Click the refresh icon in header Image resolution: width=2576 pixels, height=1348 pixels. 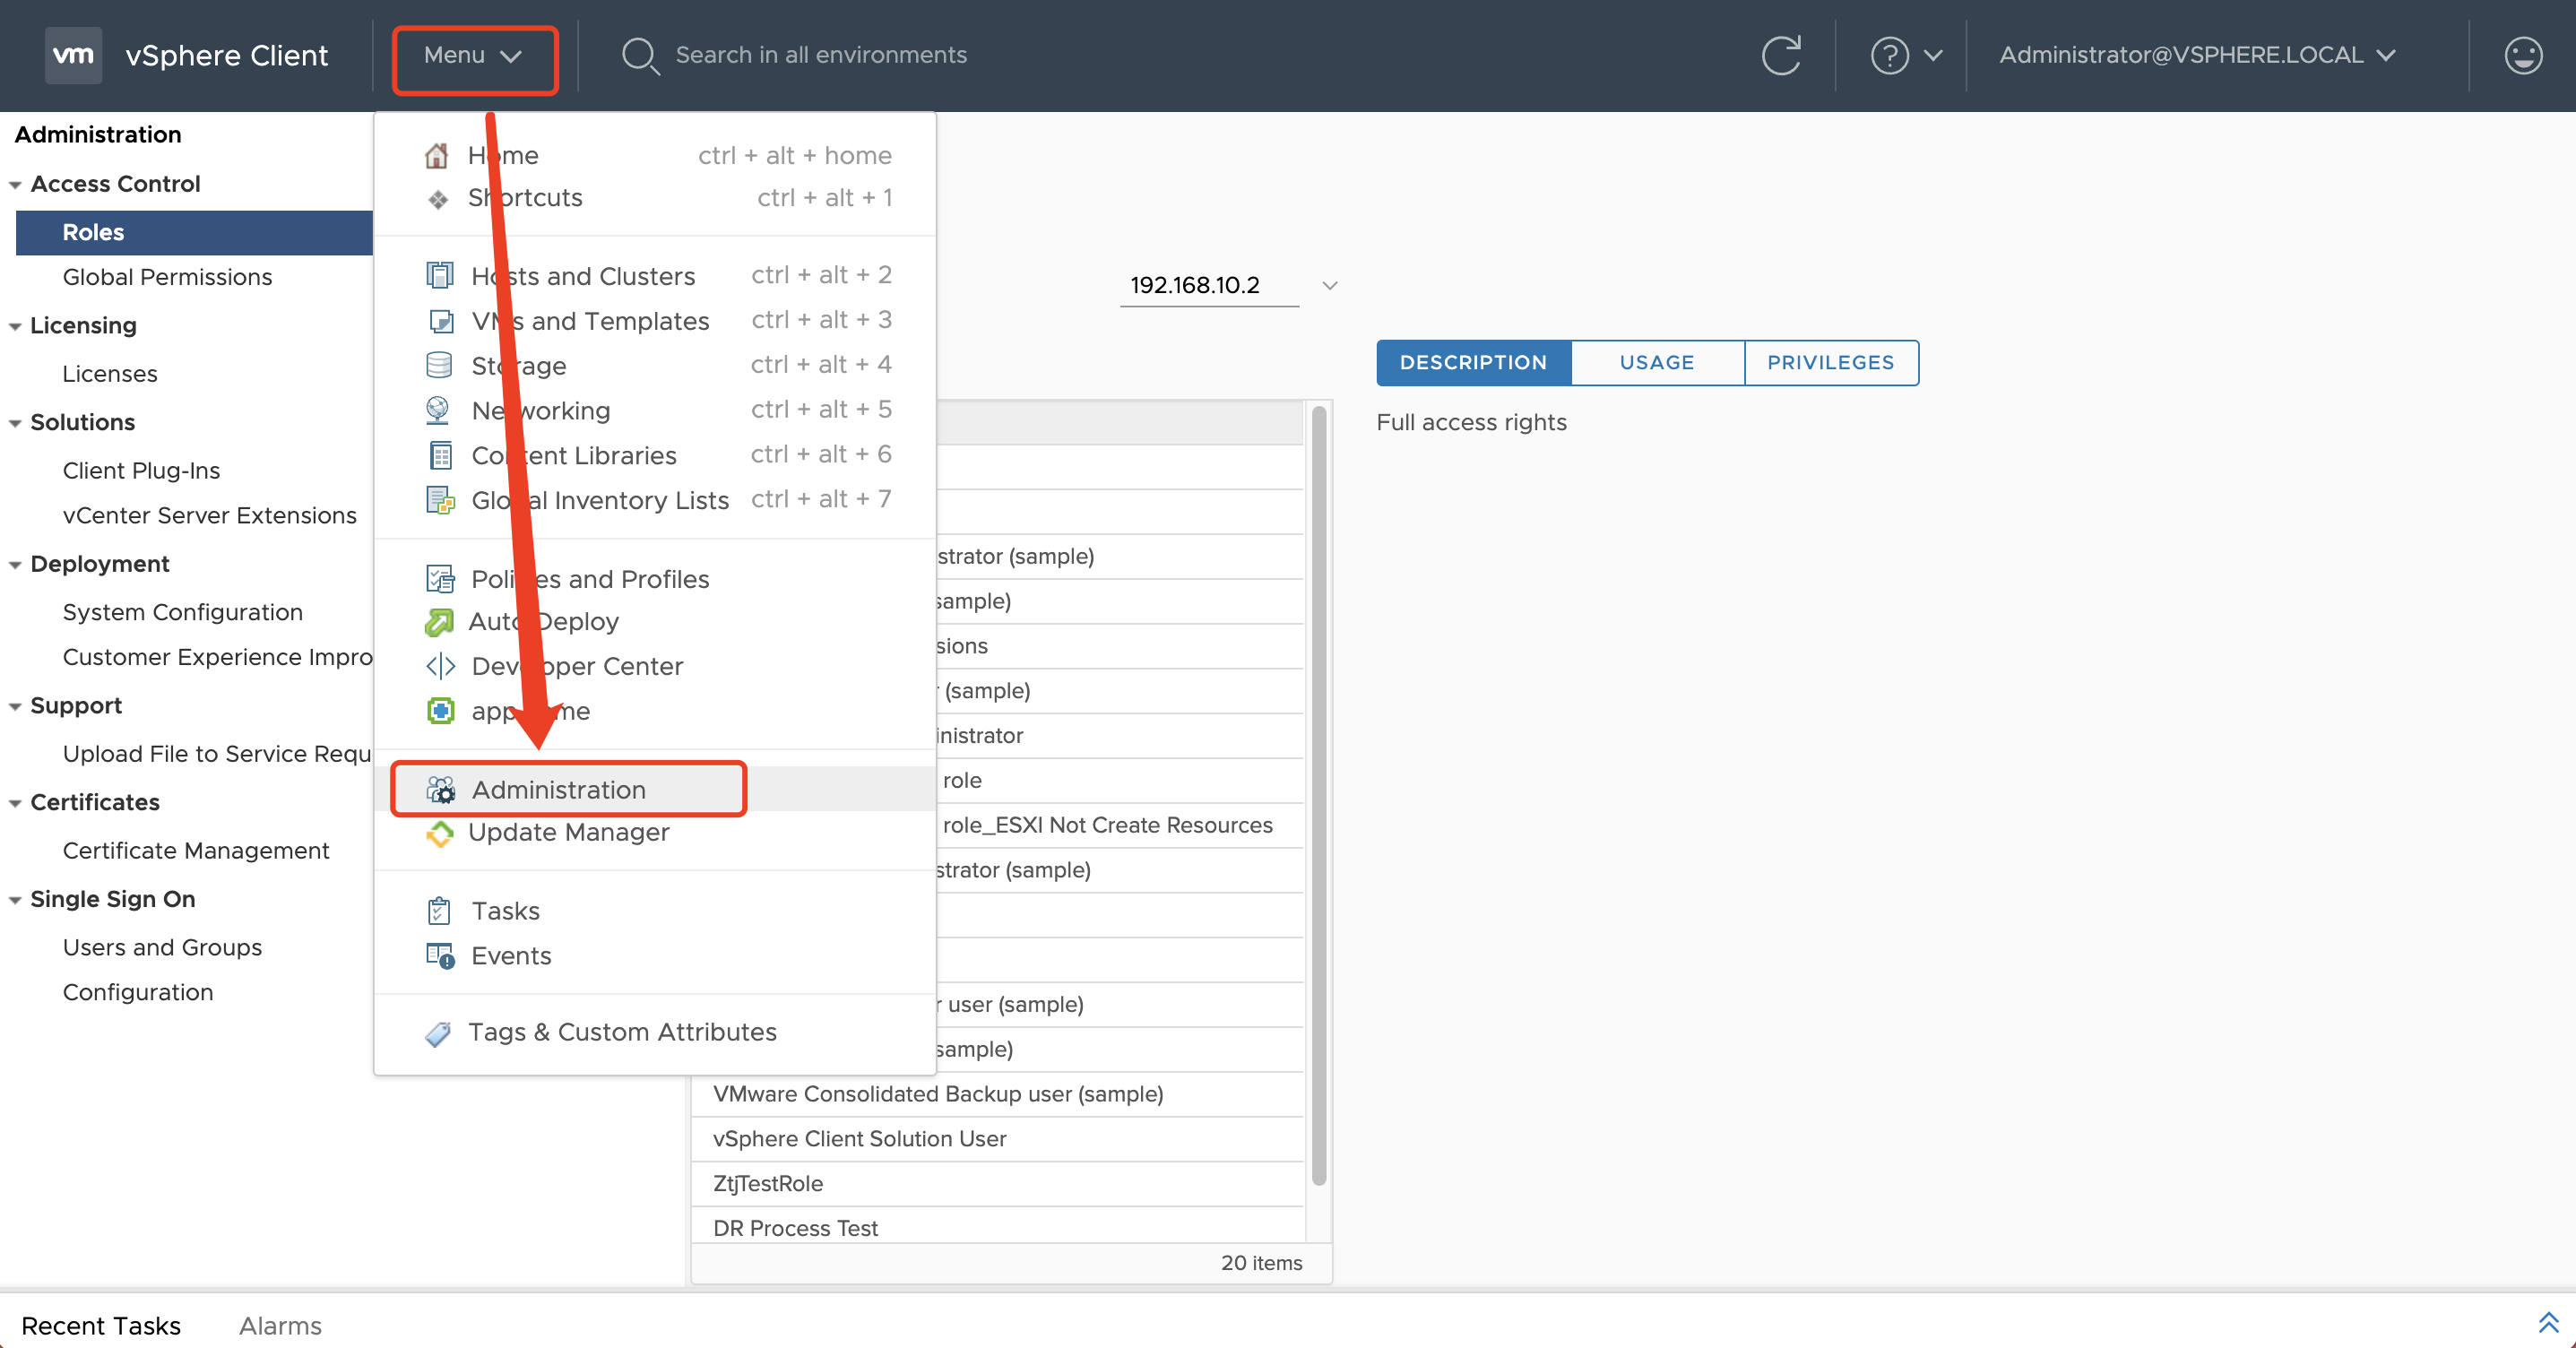tap(1781, 55)
